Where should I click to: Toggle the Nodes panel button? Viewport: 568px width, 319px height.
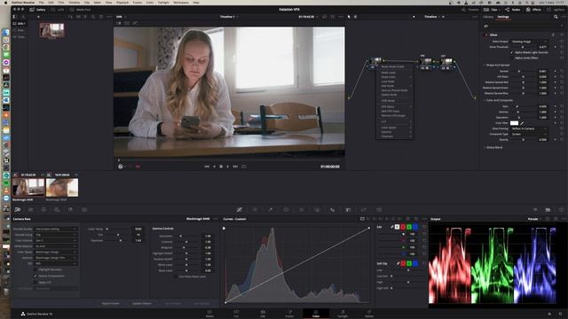[x=513, y=10]
